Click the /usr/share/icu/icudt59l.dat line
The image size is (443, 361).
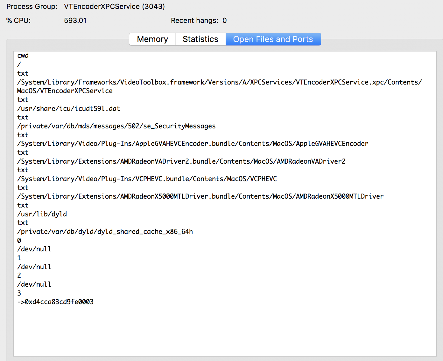pos(69,109)
